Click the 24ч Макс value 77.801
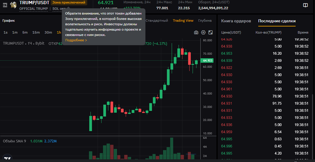Image resolution: width=315 pixels, height=162 pixels. (162, 8)
